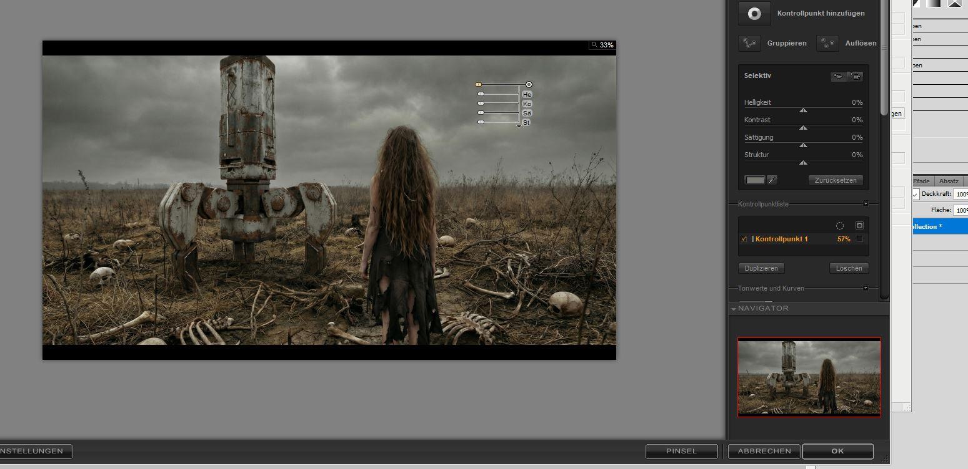Click the Duplizieren button
This screenshot has width=968, height=469.
761,268
